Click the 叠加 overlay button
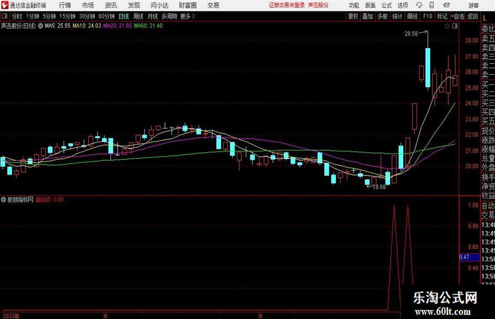The width and height of the screenshot is (495, 319). coord(368,16)
